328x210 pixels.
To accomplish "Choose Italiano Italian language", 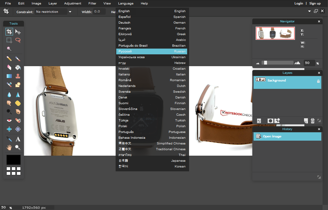I will click(152, 74).
